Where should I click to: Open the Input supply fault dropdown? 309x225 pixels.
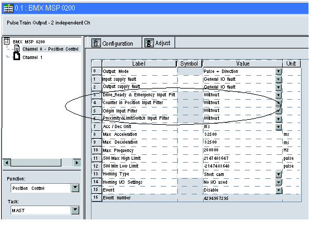pos(278,79)
